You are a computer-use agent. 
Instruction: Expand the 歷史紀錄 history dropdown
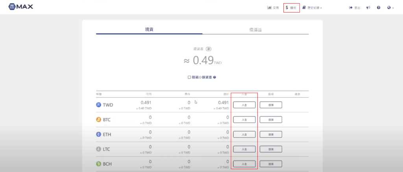click(312, 8)
